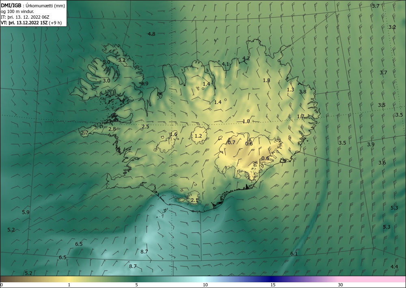
Task: Click the 2.1 value on Mýrdalsjökull
Action: (x=194, y=200)
